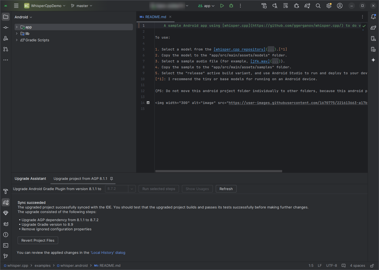
Task: Select the highlighted Upgrade Assistant sidebar toggle
Action: (5, 202)
